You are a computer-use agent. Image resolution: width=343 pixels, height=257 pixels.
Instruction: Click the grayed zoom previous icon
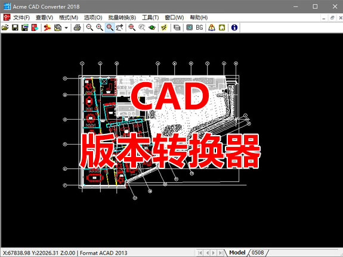[142, 27]
